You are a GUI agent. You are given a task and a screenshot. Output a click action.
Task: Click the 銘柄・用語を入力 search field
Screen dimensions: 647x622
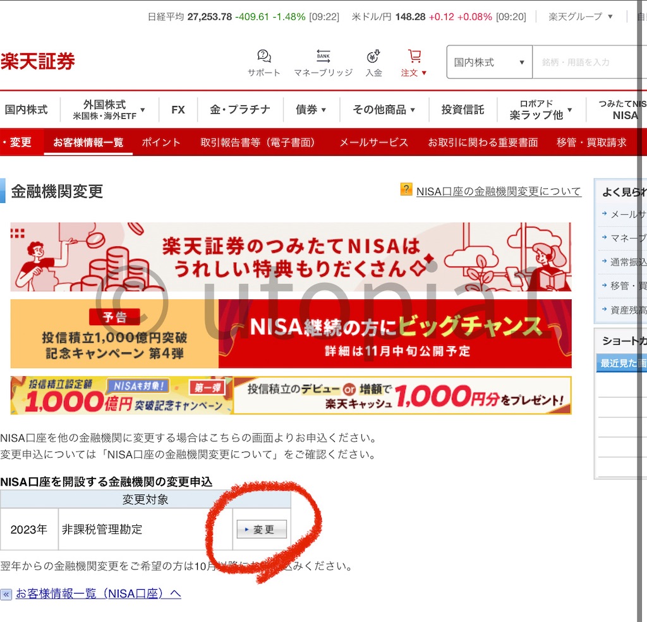[x=590, y=63]
